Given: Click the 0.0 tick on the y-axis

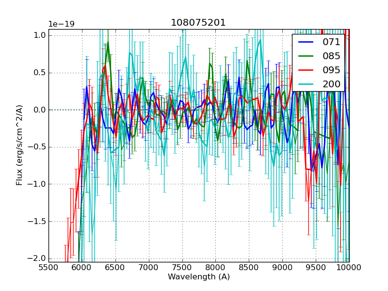Looking at the screenshot, I should 39,110.
